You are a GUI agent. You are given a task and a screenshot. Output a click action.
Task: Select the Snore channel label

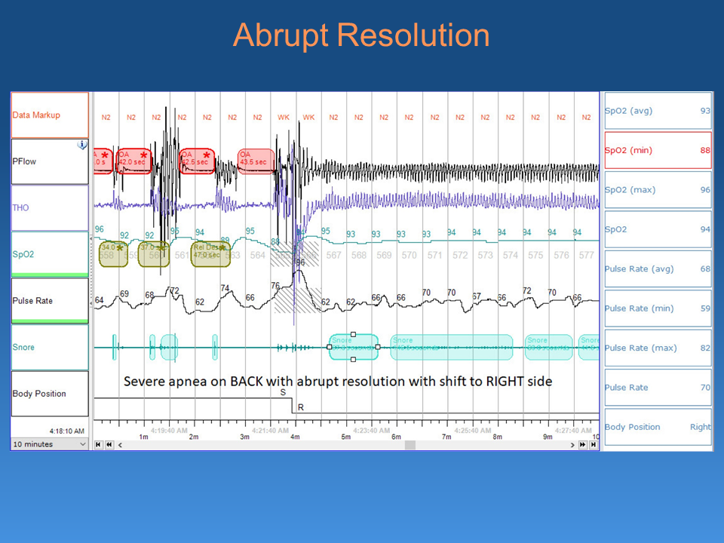coord(50,347)
